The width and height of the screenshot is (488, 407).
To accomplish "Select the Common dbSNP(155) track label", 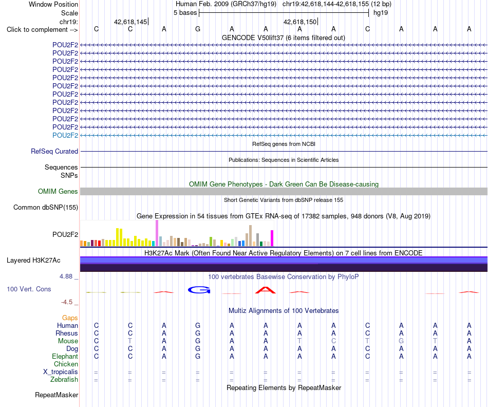I will tap(45, 208).
